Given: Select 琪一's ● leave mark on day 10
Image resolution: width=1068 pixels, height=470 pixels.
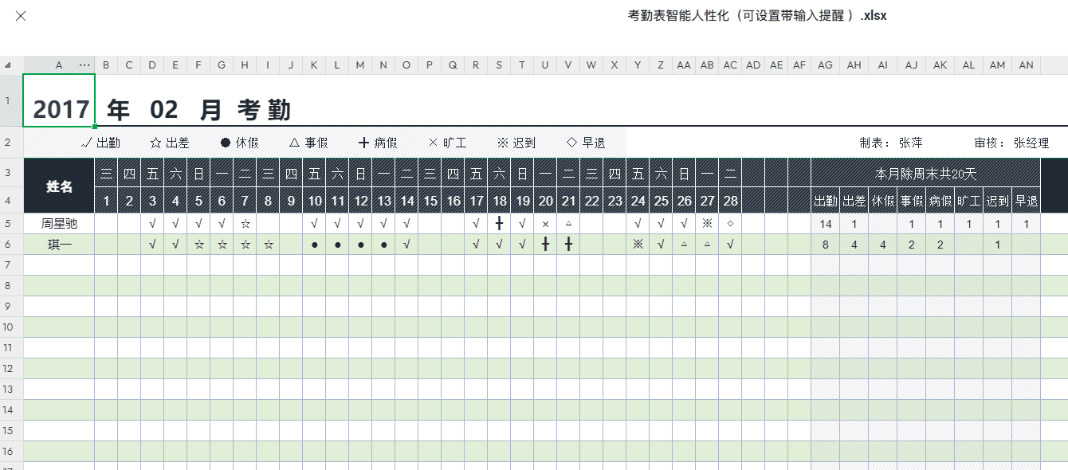Looking at the screenshot, I should tap(314, 245).
